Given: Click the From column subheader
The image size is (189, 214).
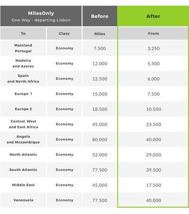Looking at the screenshot, I should pyautogui.click(x=154, y=33).
